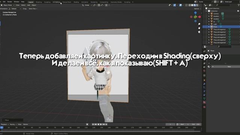Jump to the animation start frame
Viewport: 240px width, 135px height.
(x=93, y=124)
